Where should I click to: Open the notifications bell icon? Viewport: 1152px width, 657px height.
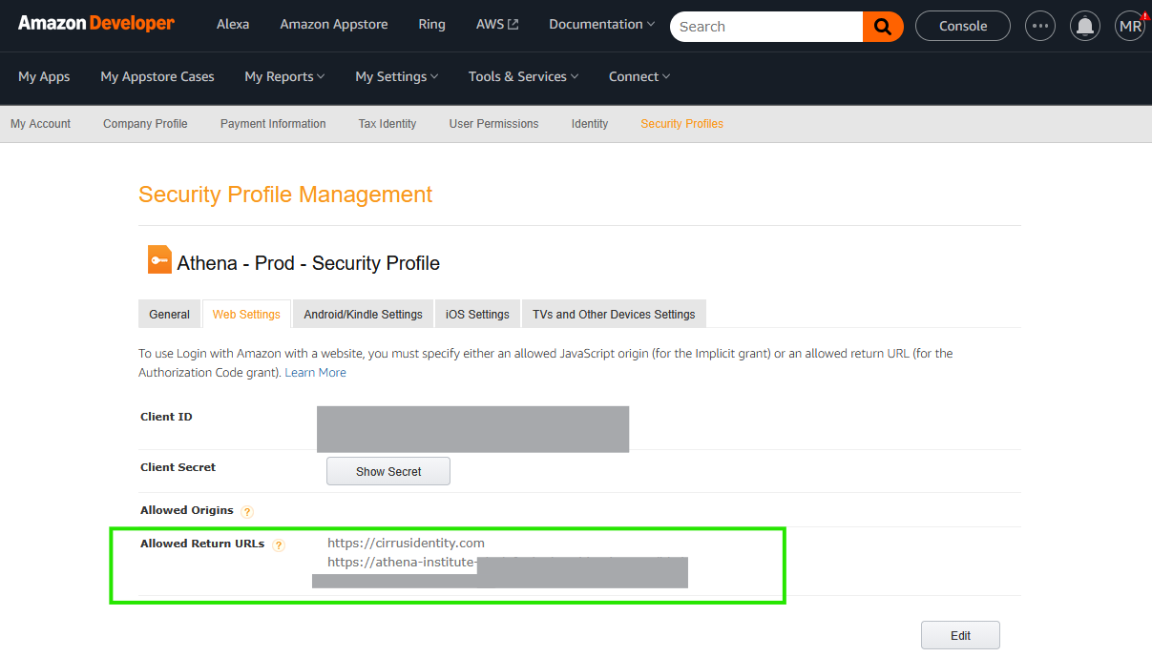(x=1084, y=27)
